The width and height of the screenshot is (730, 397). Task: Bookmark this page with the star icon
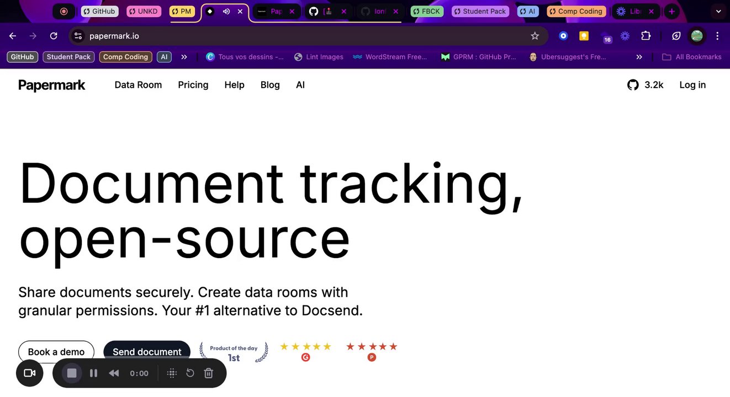click(x=535, y=36)
